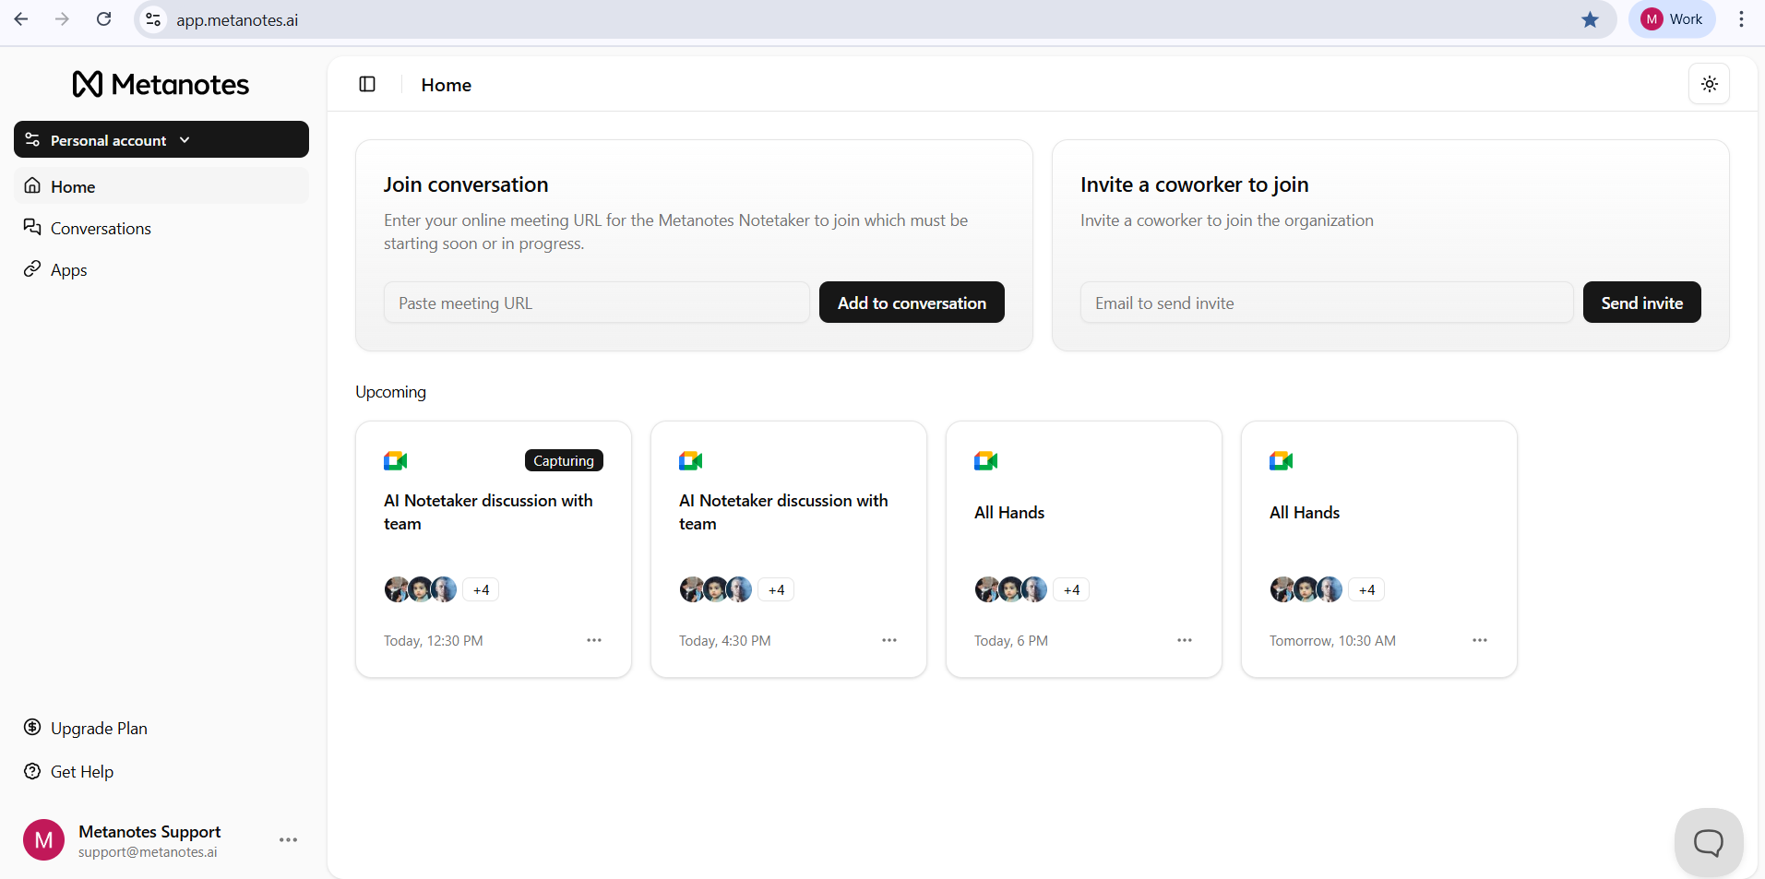1765x879 pixels.
Task: Open more options for Tomorrow 10:30 AM meeting
Action: (1480, 640)
